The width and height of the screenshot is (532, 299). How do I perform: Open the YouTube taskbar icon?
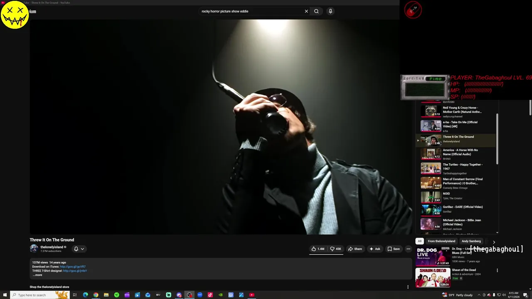pos(251,295)
